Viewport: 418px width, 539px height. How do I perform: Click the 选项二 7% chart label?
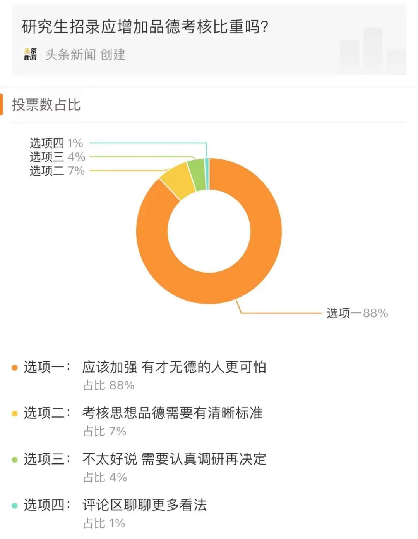click(x=57, y=171)
